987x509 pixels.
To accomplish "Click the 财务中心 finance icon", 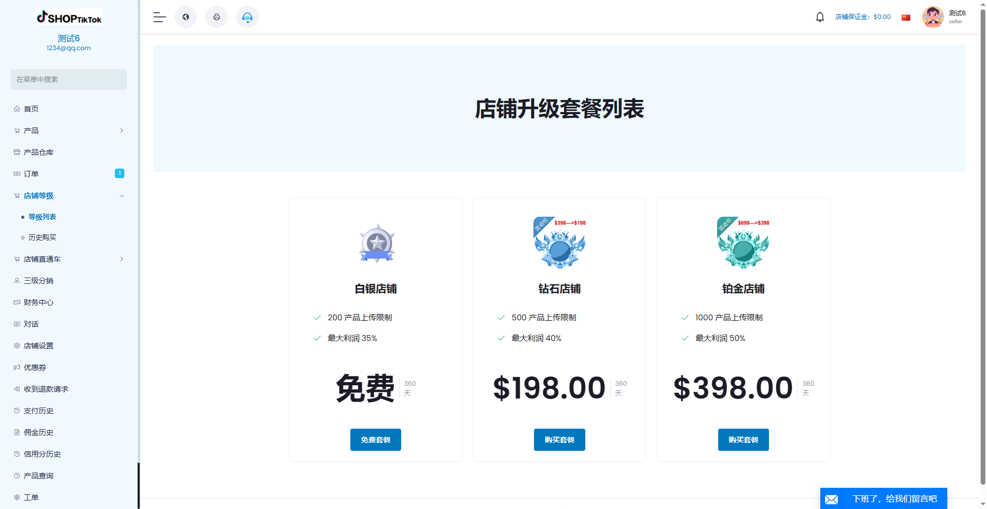I will (x=17, y=302).
